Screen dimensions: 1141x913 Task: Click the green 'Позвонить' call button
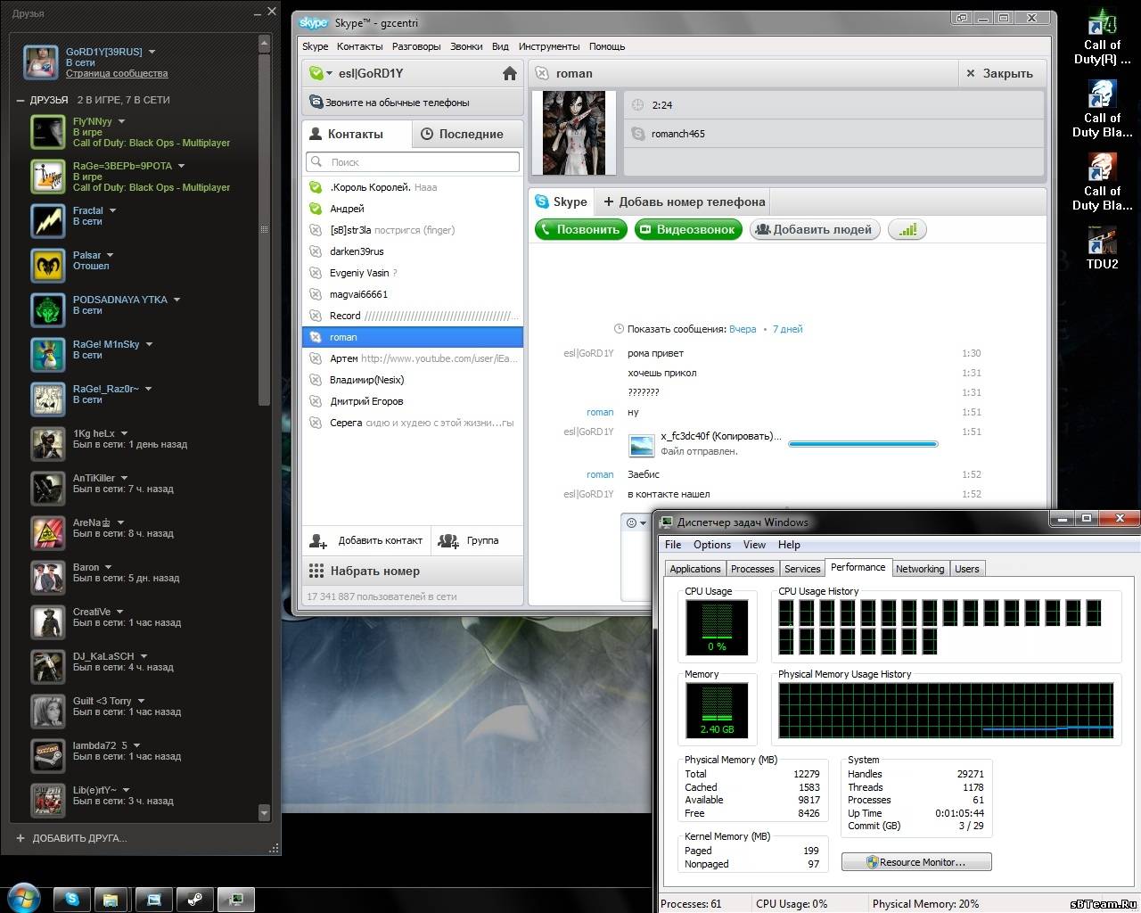[x=580, y=229]
